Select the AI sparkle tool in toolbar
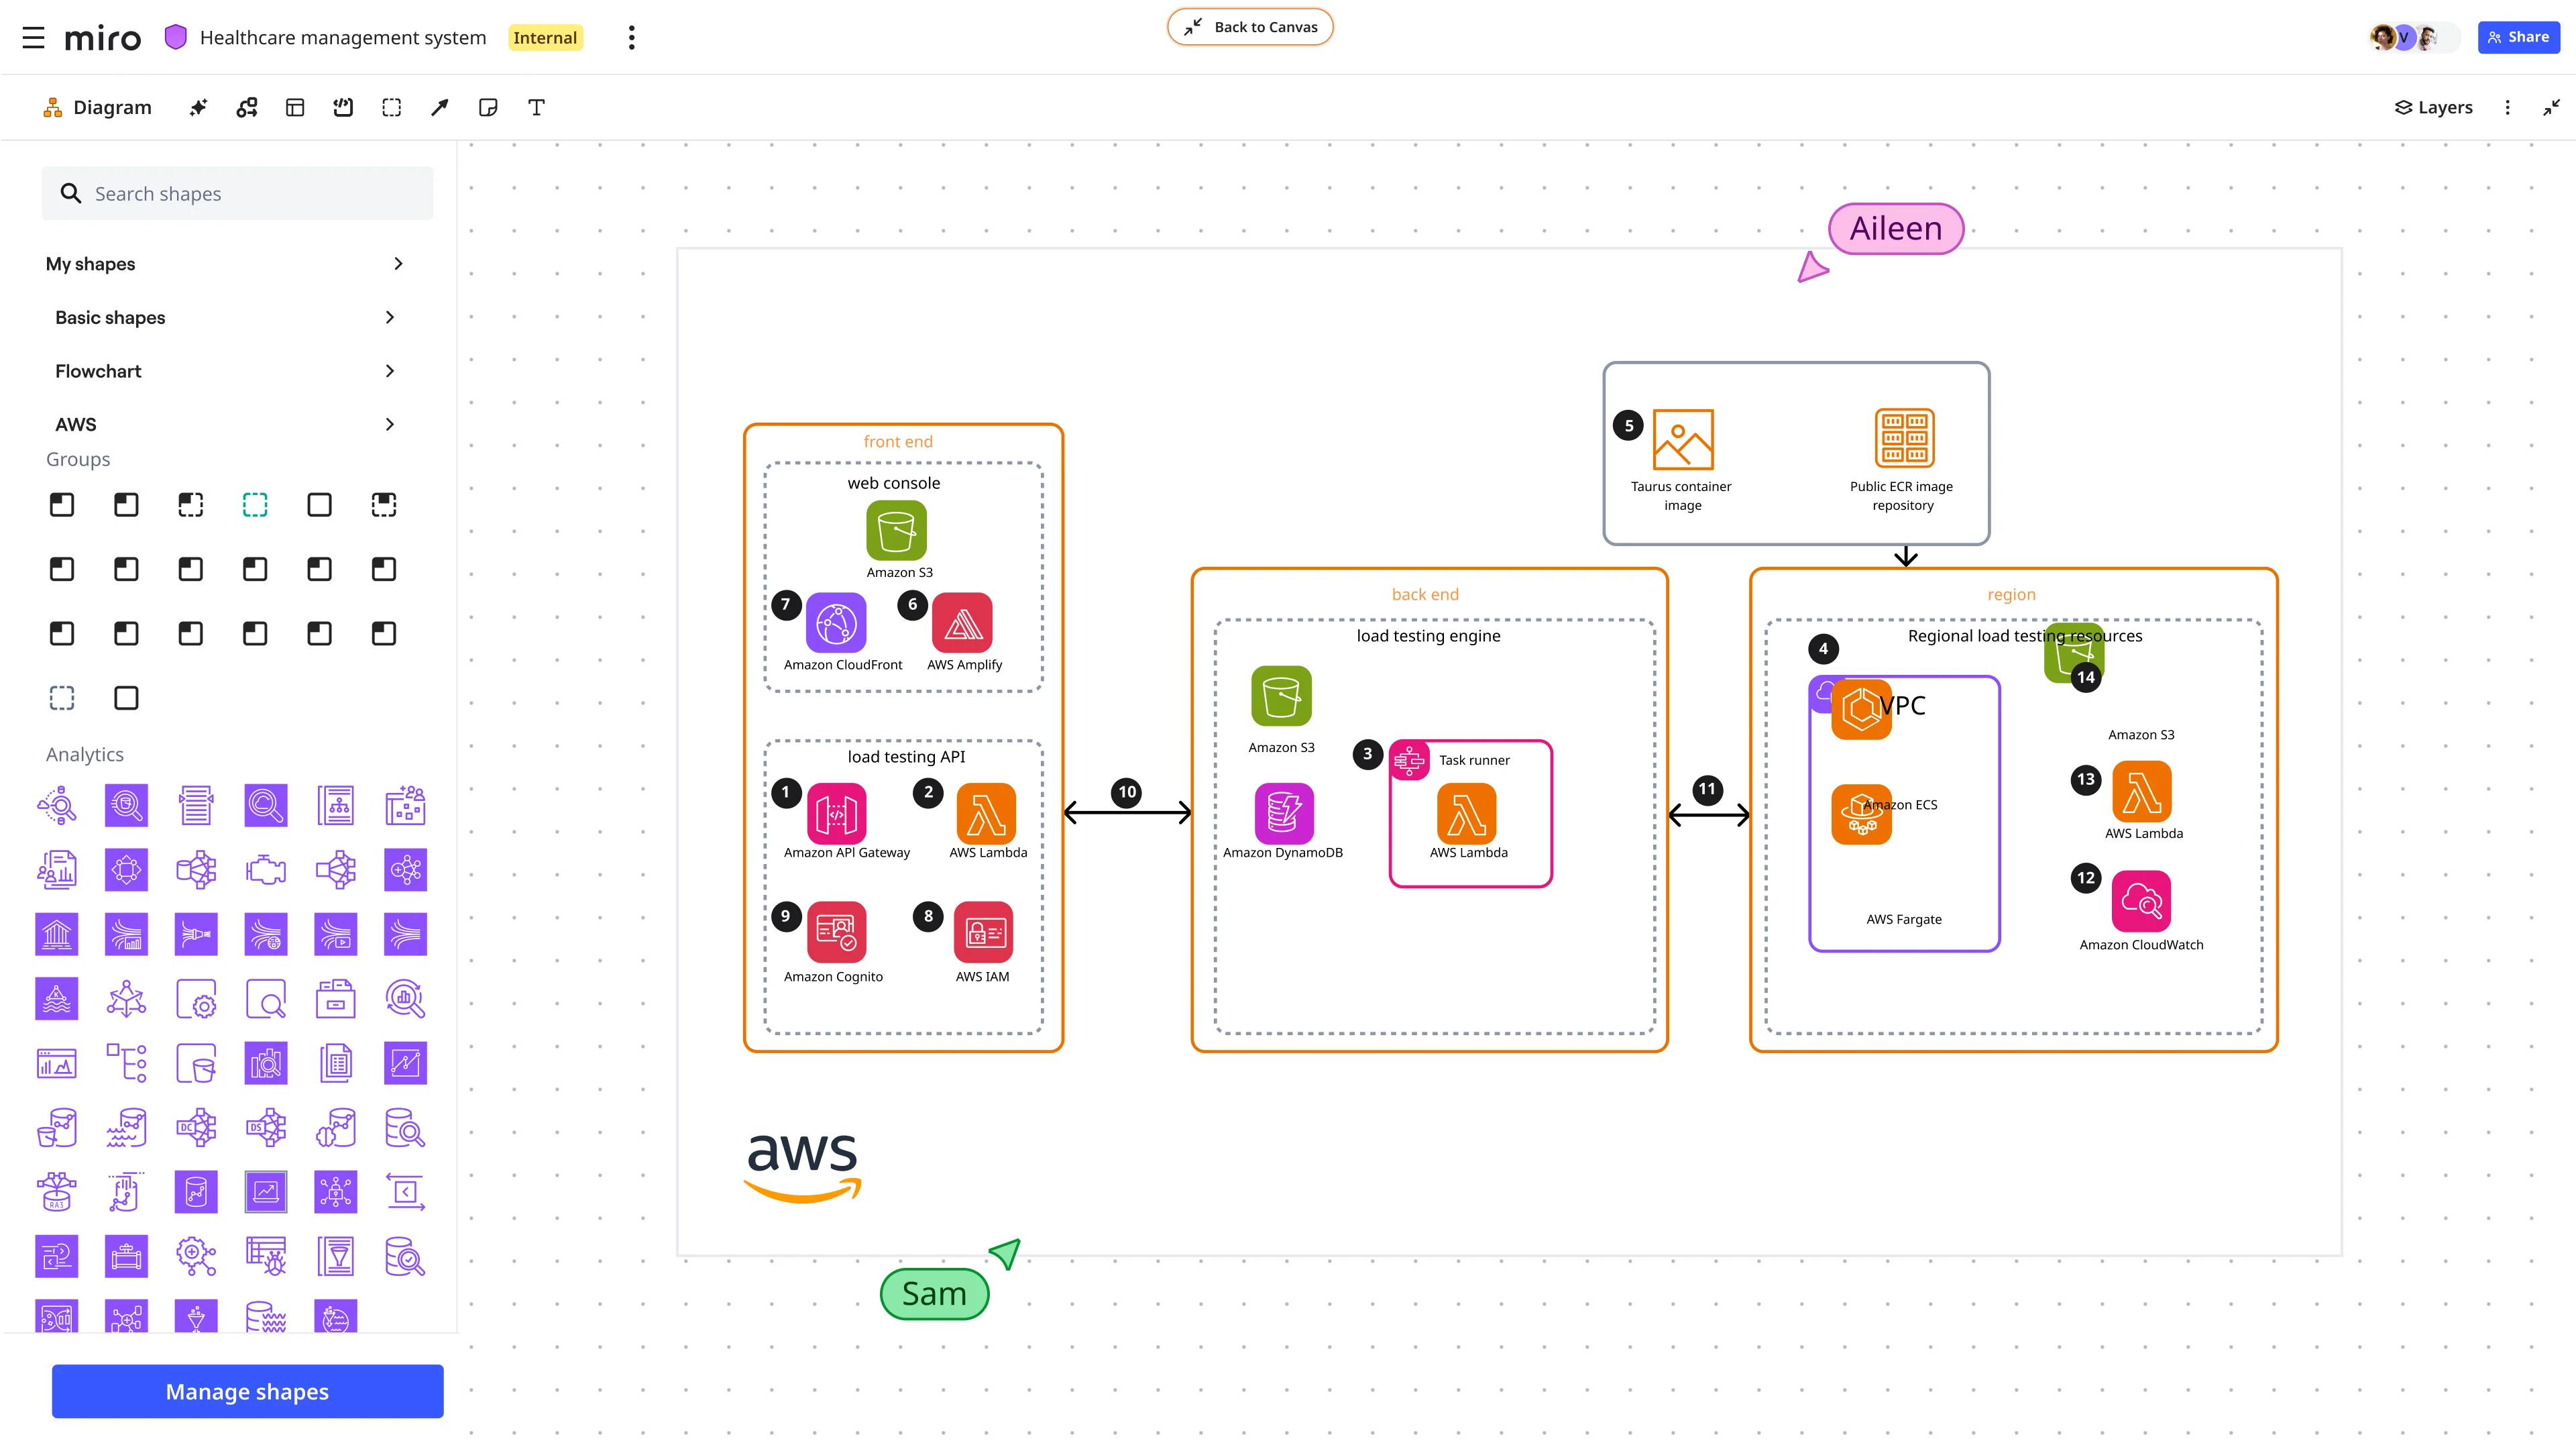Screen dimensions: 2576x1449 tap(198, 107)
